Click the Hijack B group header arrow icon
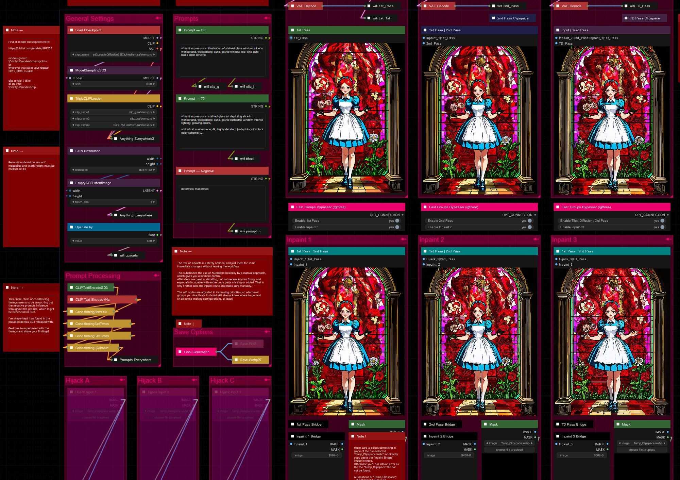This screenshot has height=480, width=680. click(194, 380)
